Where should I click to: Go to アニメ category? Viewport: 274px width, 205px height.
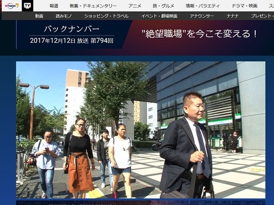pyautogui.click(x=135, y=6)
